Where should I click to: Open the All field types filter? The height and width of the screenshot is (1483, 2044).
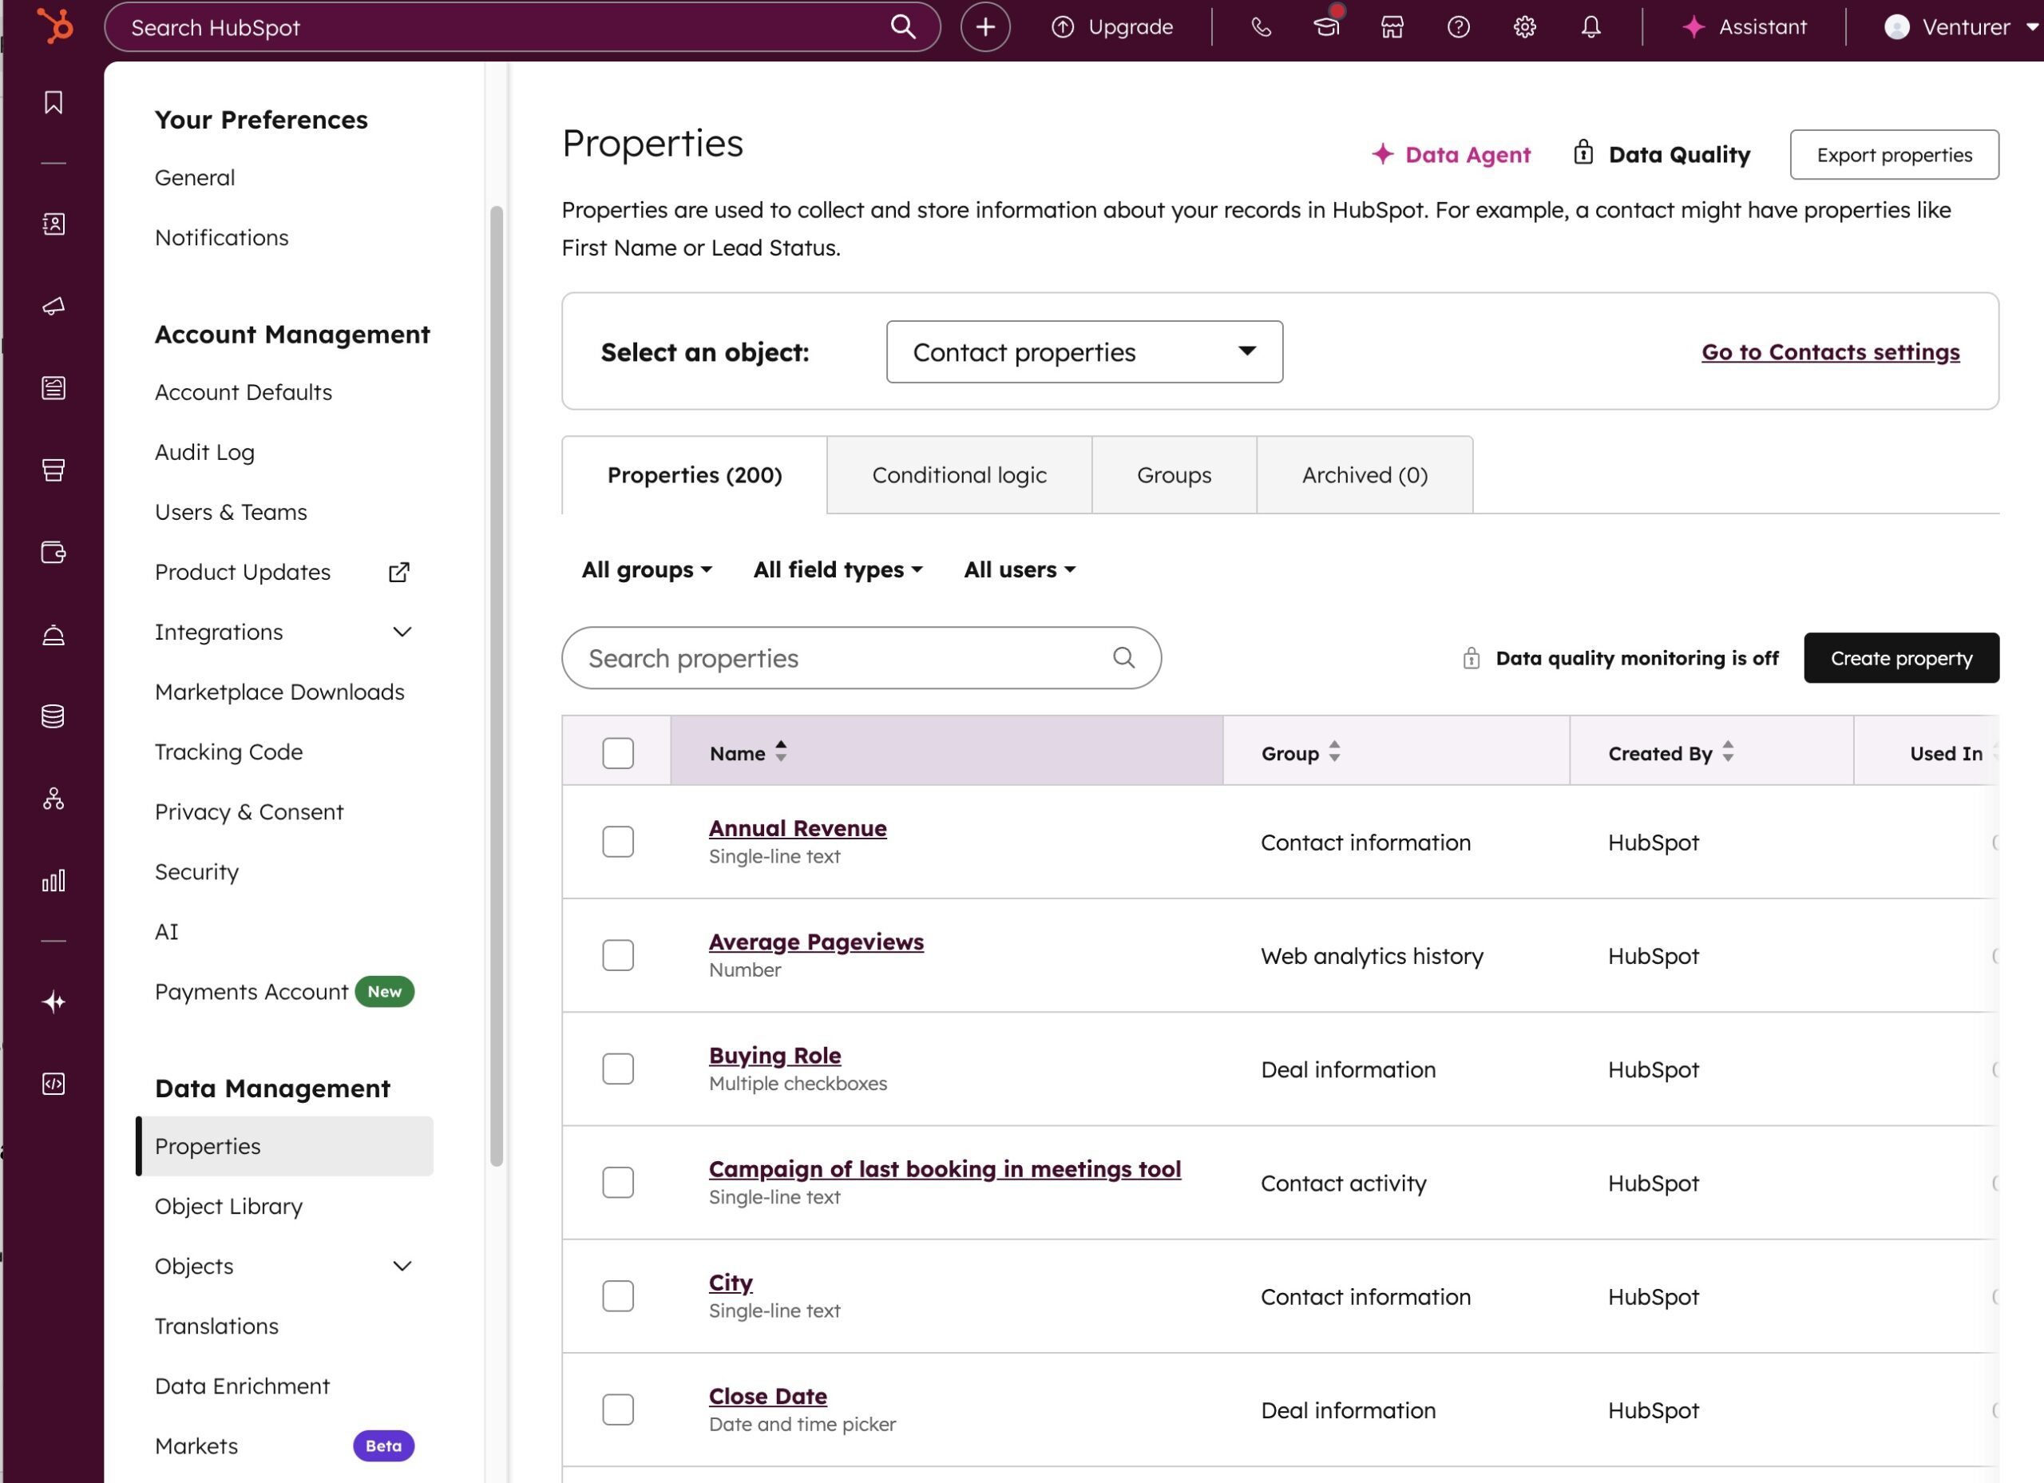(838, 569)
